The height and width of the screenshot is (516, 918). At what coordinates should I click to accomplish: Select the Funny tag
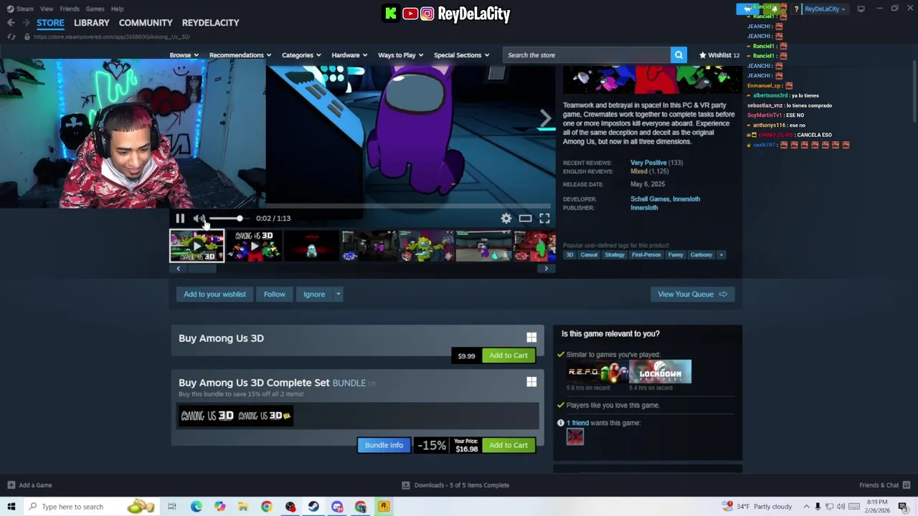[x=676, y=255]
